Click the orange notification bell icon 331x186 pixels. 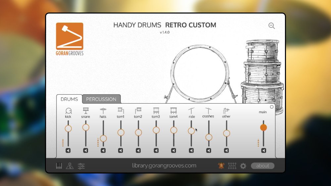221,166
